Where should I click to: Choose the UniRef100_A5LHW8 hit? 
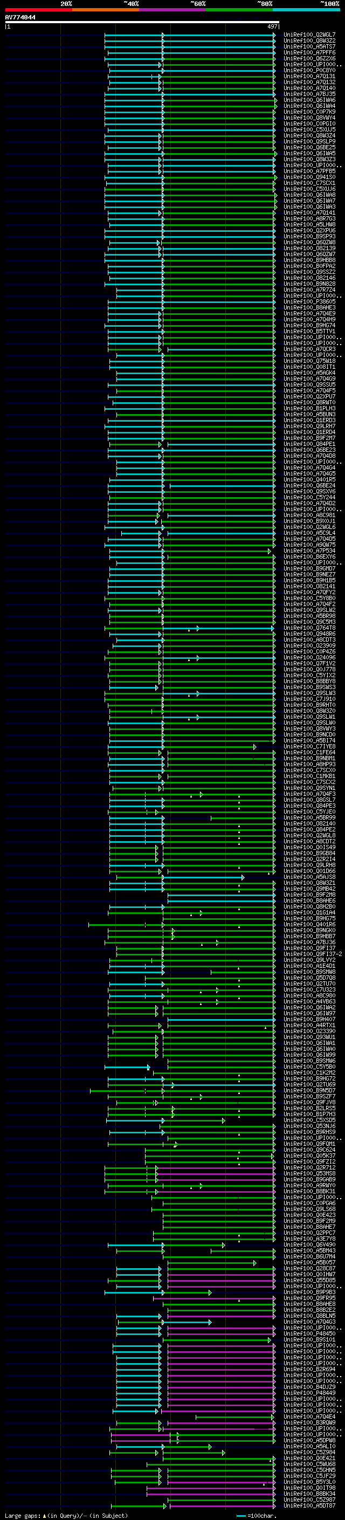309,225
